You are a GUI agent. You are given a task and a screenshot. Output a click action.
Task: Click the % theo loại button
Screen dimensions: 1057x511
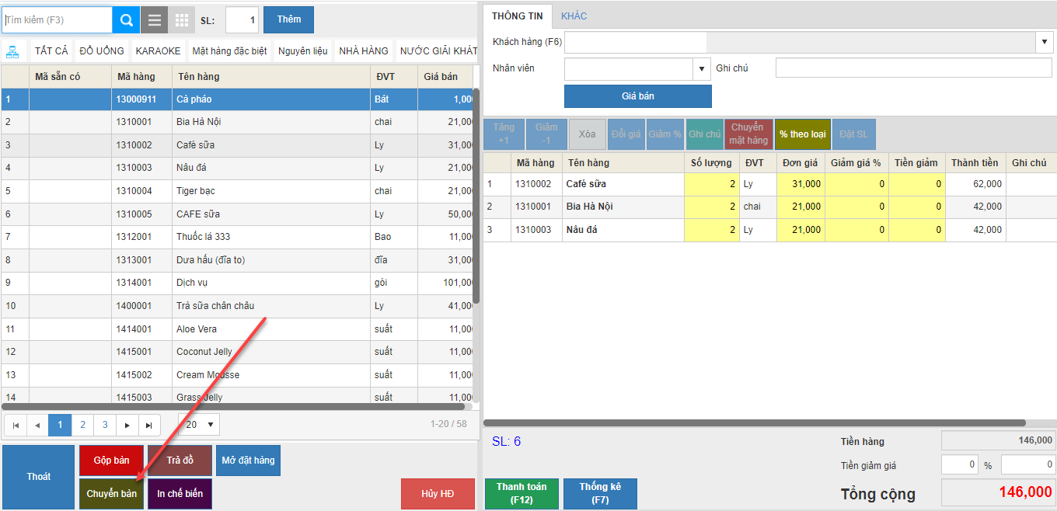click(x=802, y=134)
